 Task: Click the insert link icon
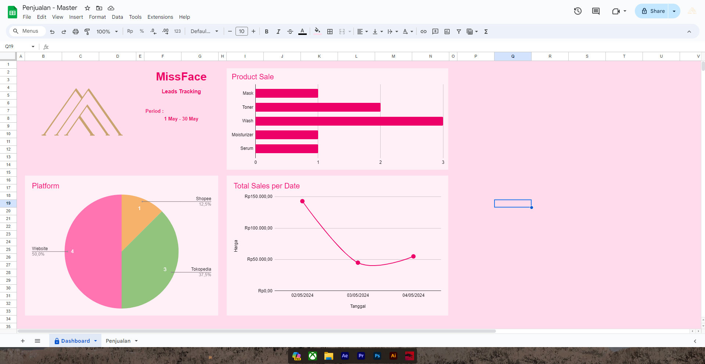point(424,32)
